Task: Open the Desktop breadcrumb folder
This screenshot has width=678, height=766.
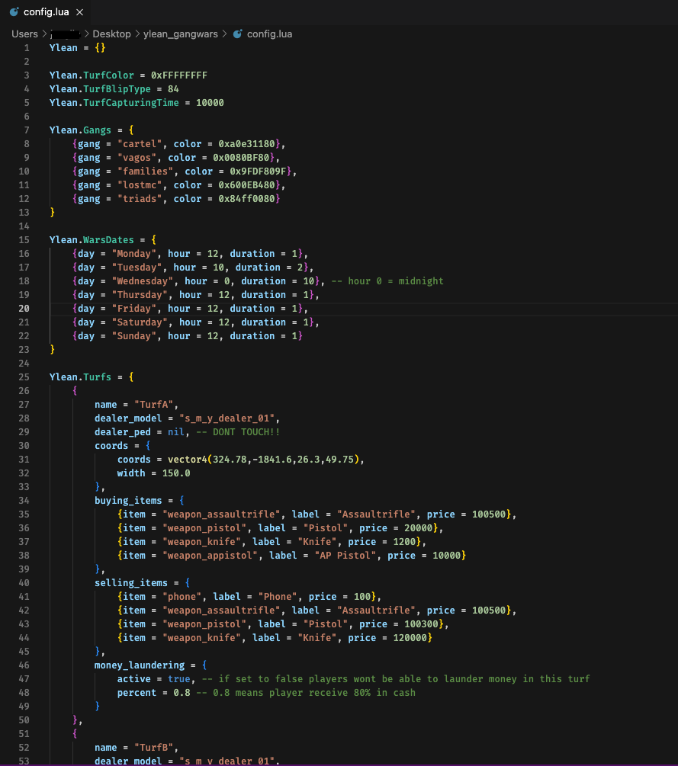Action: click(111, 34)
